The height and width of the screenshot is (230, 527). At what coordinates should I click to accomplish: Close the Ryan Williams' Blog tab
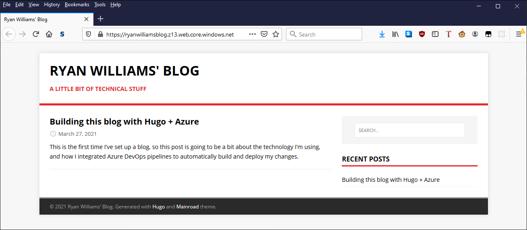click(x=86, y=19)
